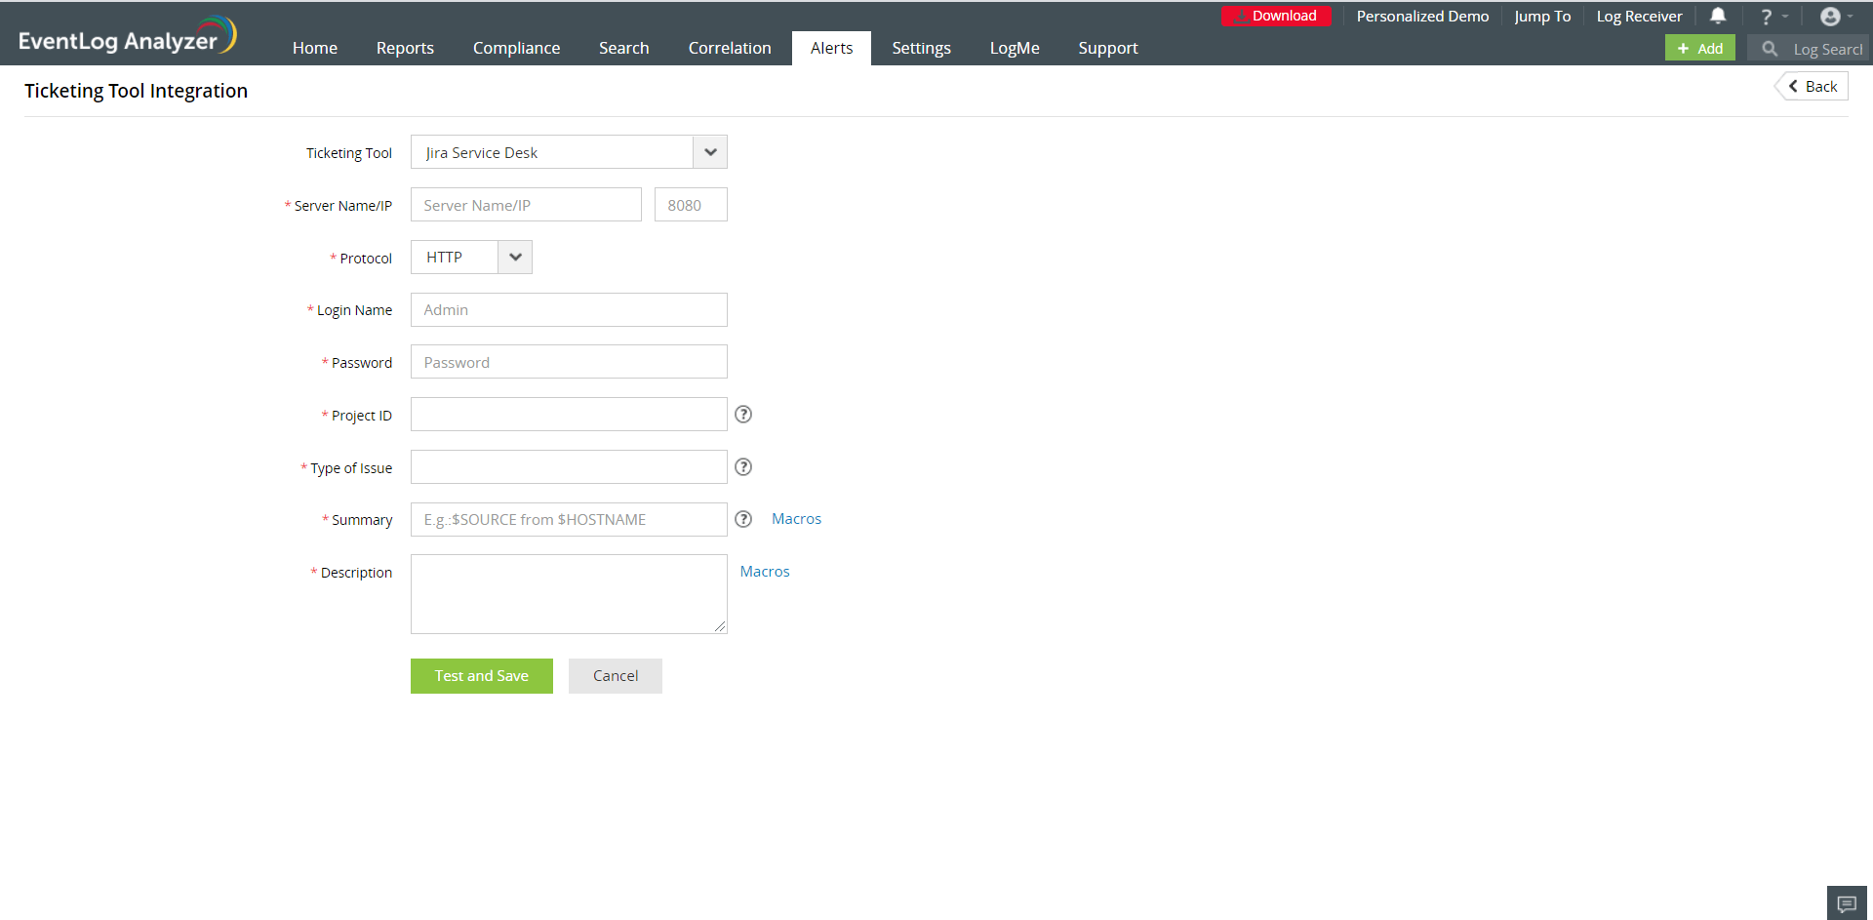Click the Password input field
This screenshot has height=920, width=1873.
(569, 362)
